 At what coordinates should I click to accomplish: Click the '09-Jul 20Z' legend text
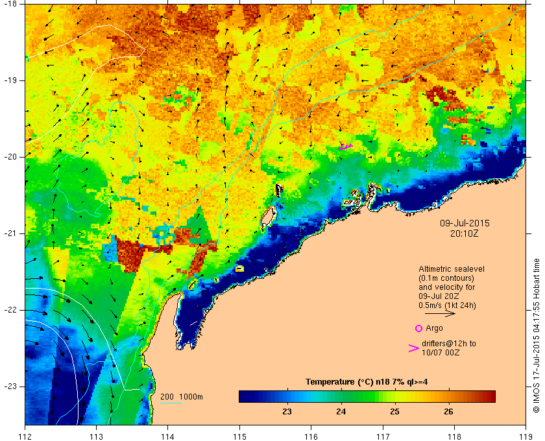coord(439,296)
